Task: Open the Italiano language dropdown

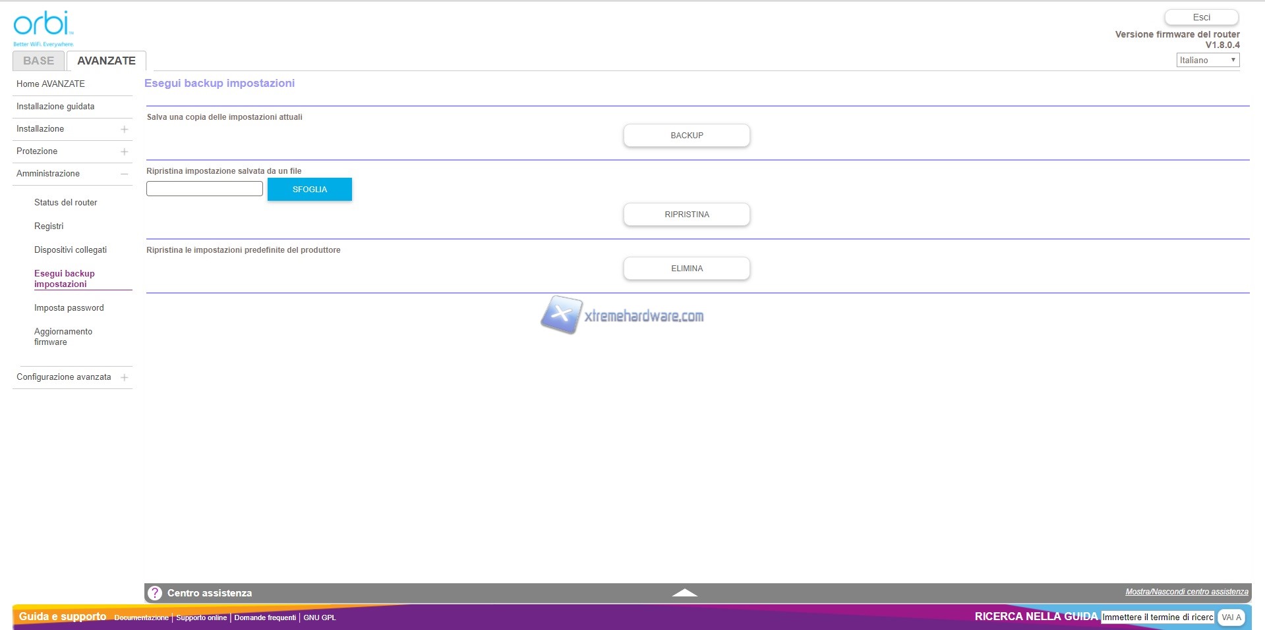Action: [1207, 60]
